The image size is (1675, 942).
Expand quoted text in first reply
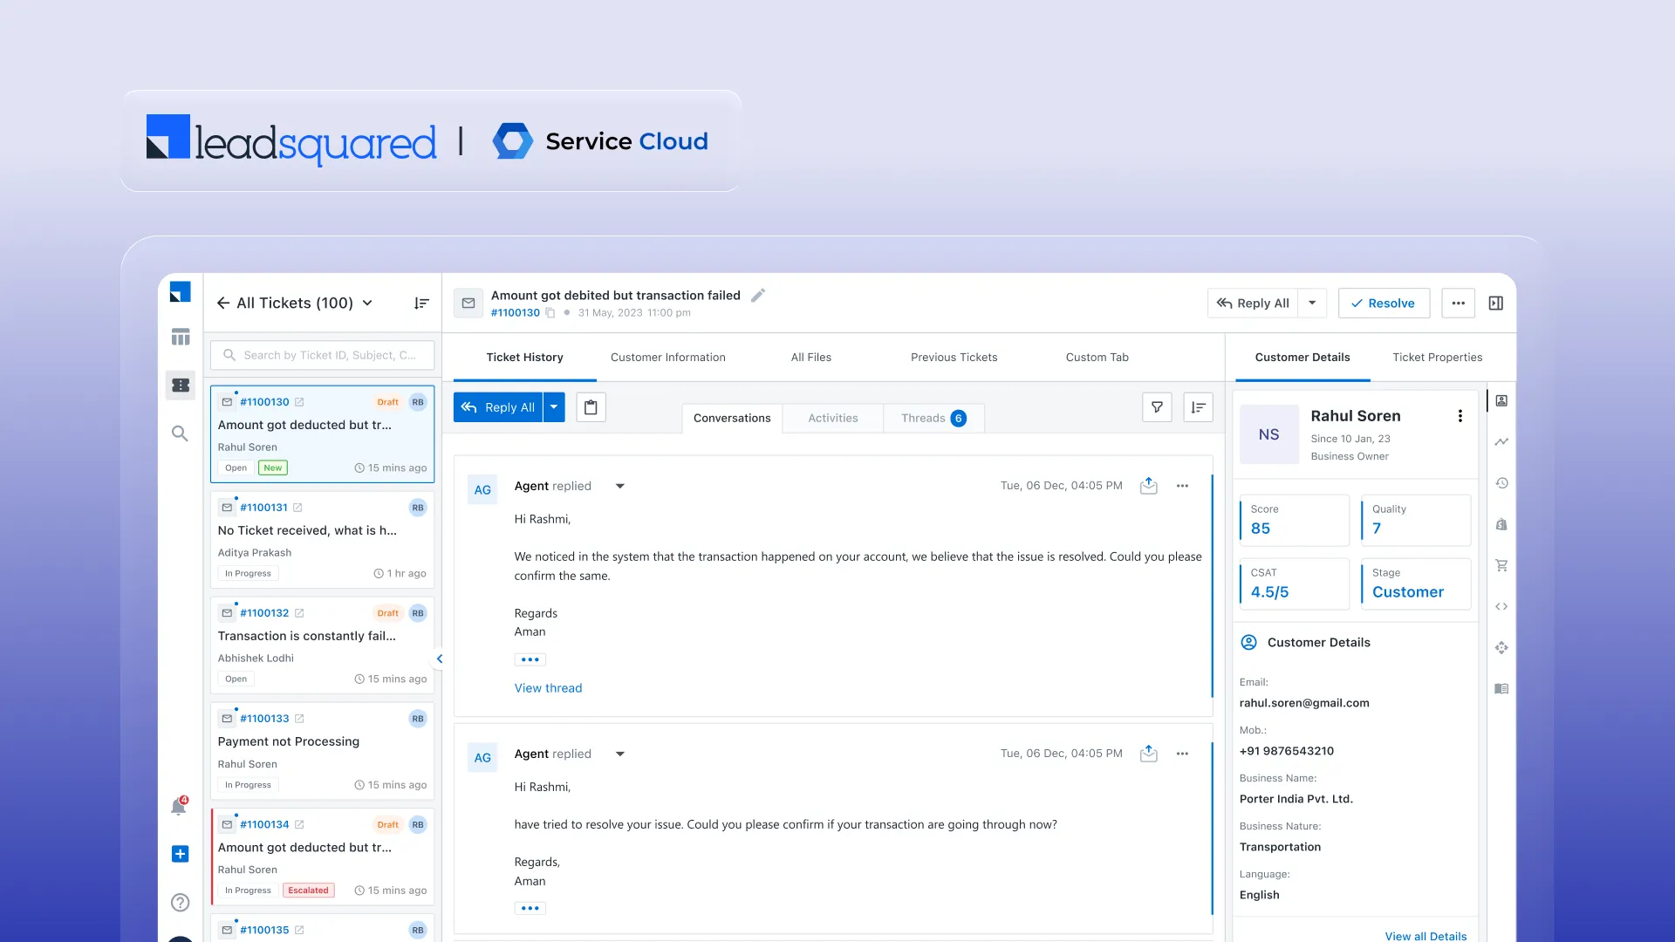[530, 659]
